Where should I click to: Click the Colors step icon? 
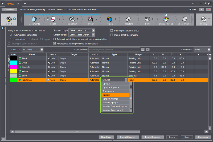pos(9,19)
